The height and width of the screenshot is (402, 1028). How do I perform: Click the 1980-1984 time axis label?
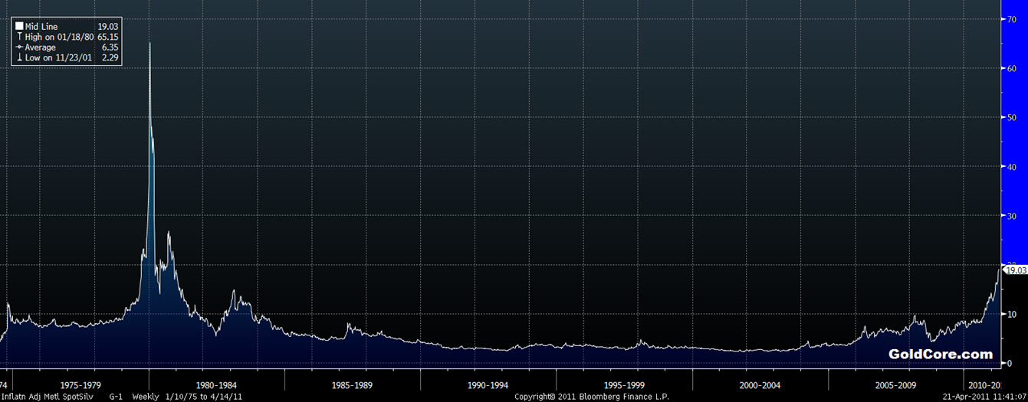(x=216, y=385)
